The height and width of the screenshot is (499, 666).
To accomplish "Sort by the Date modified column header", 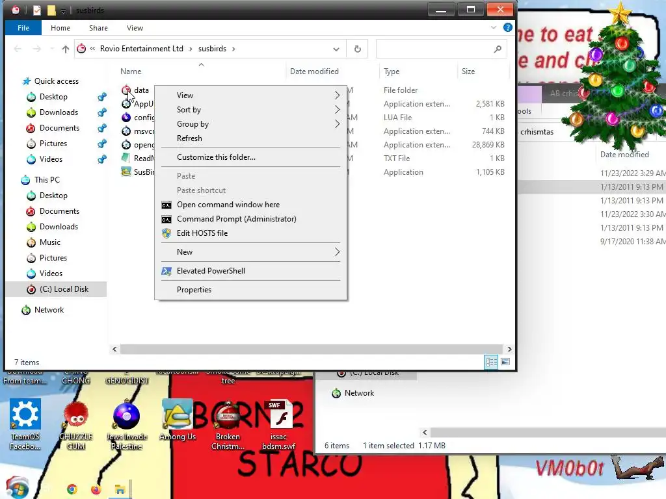I will (314, 71).
